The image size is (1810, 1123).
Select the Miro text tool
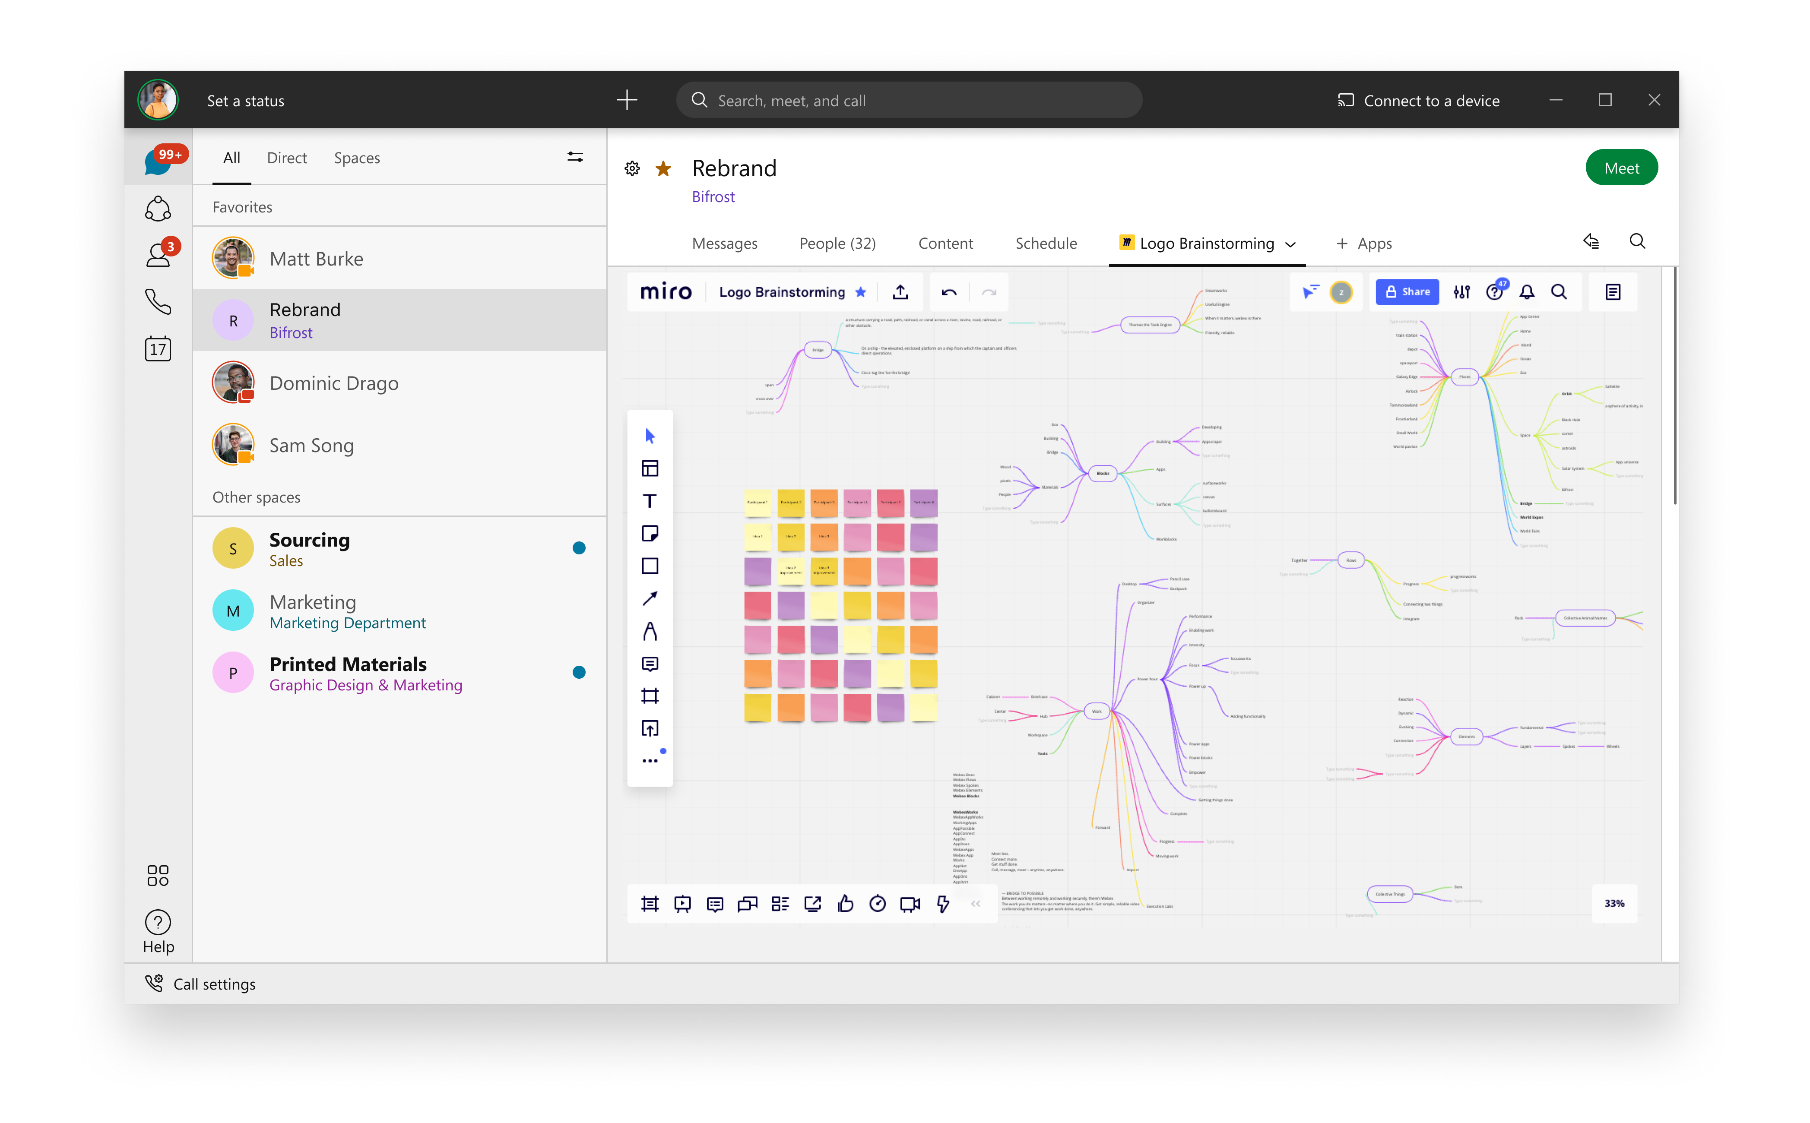649,501
